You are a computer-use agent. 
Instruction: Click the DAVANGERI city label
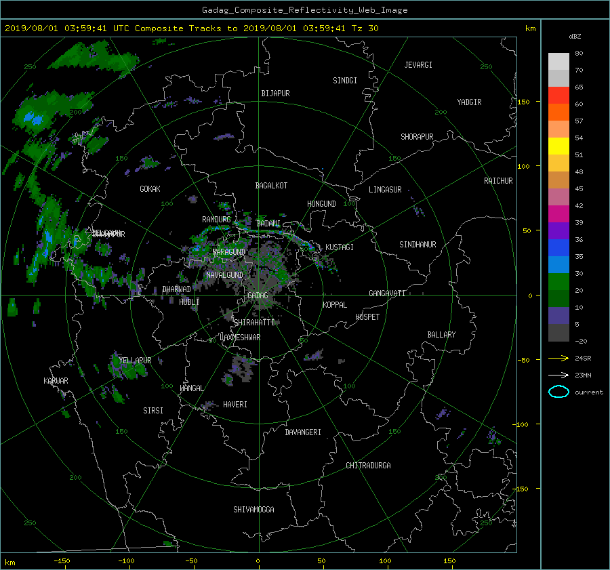click(303, 432)
